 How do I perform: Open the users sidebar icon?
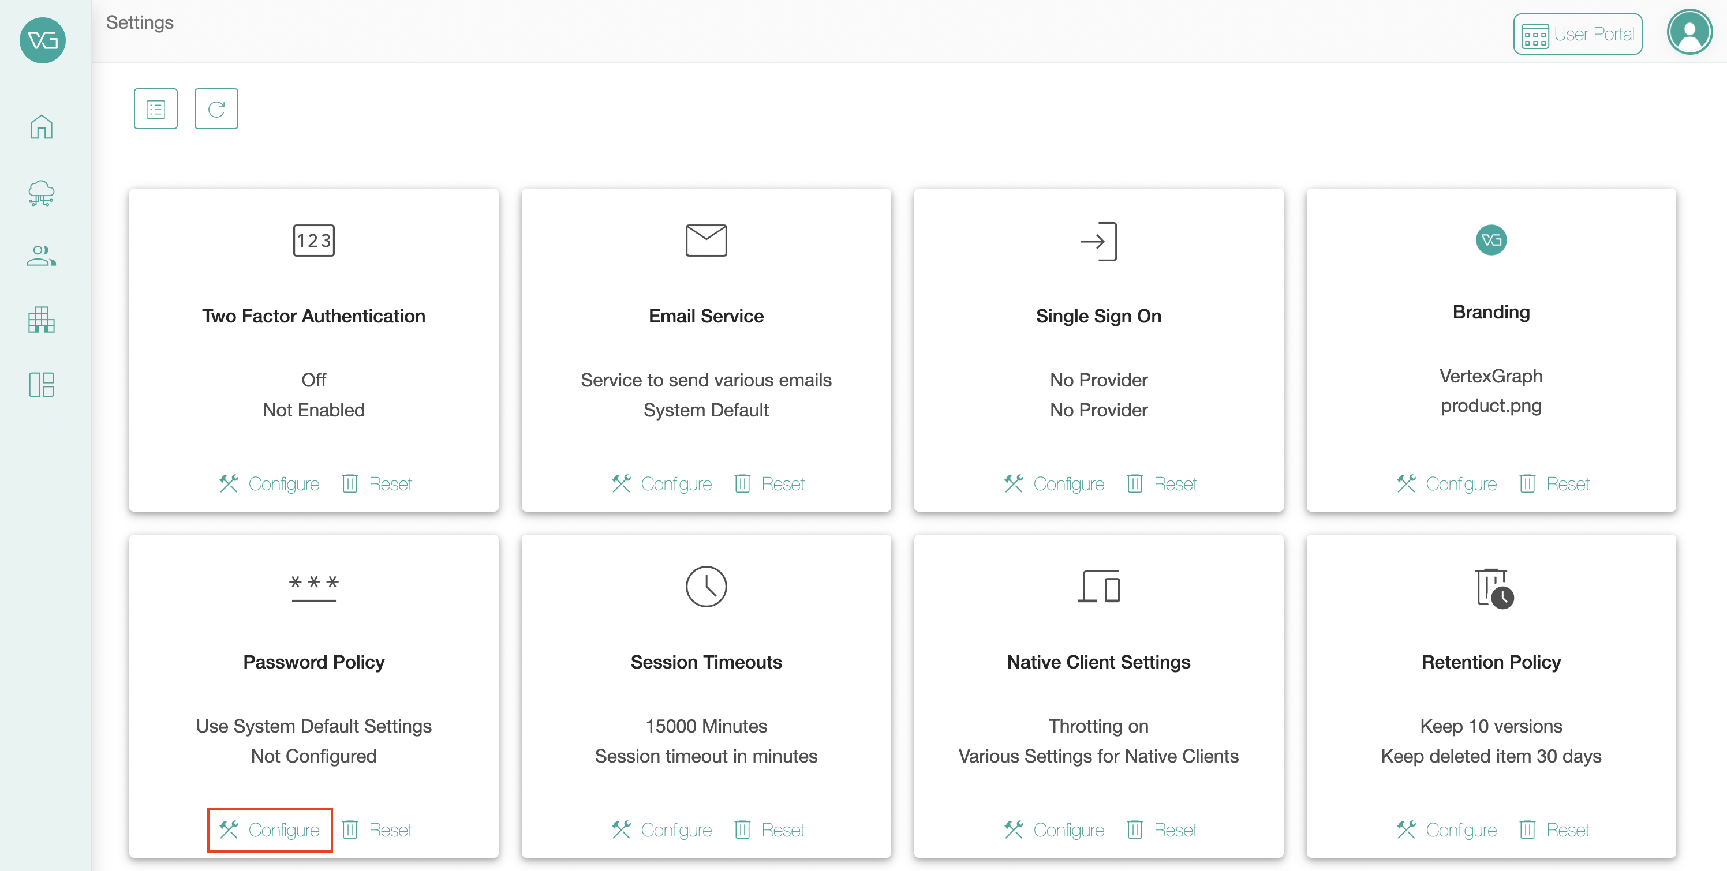click(42, 256)
